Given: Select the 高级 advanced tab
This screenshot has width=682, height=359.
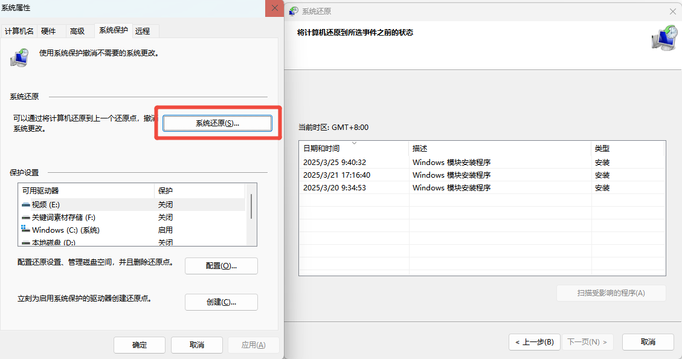Looking at the screenshot, I should (x=77, y=31).
